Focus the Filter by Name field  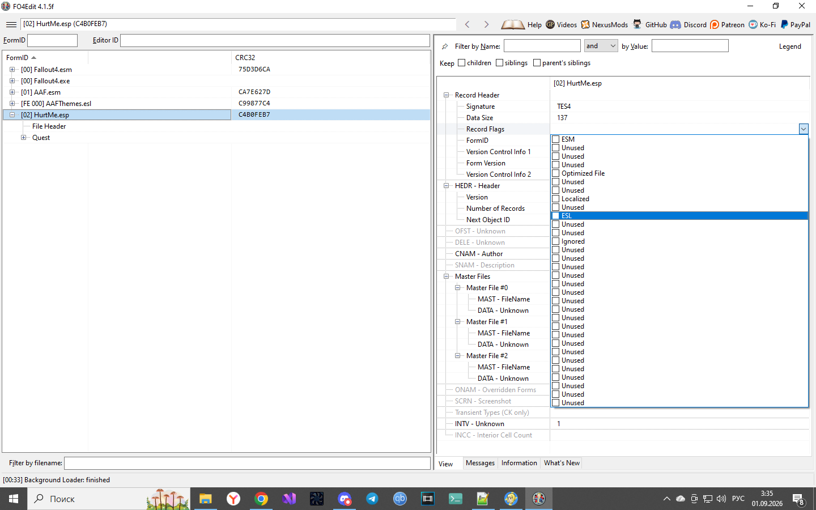(x=542, y=46)
